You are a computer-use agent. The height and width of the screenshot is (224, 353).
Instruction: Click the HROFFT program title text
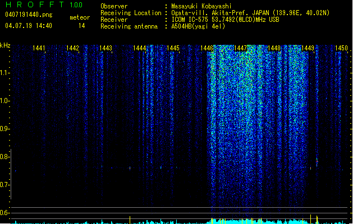[35, 4]
